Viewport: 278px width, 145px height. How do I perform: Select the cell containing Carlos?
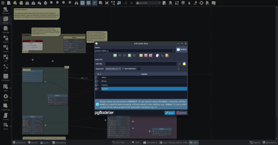[x=144, y=85]
